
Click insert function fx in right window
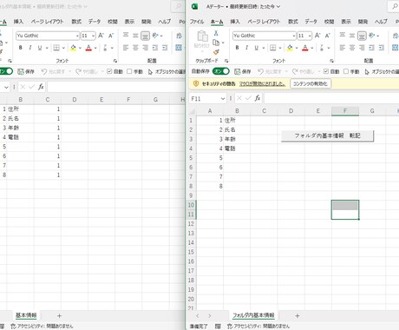(x=258, y=98)
